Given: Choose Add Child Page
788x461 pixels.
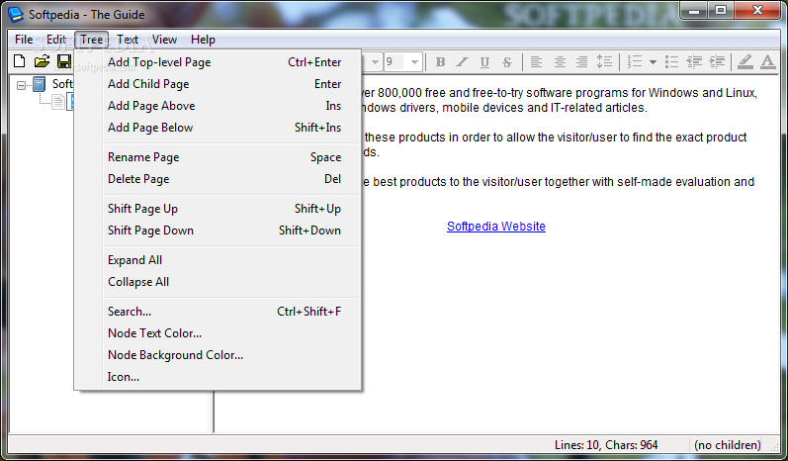Looking at the screenshot, I should tap(218, 84).
